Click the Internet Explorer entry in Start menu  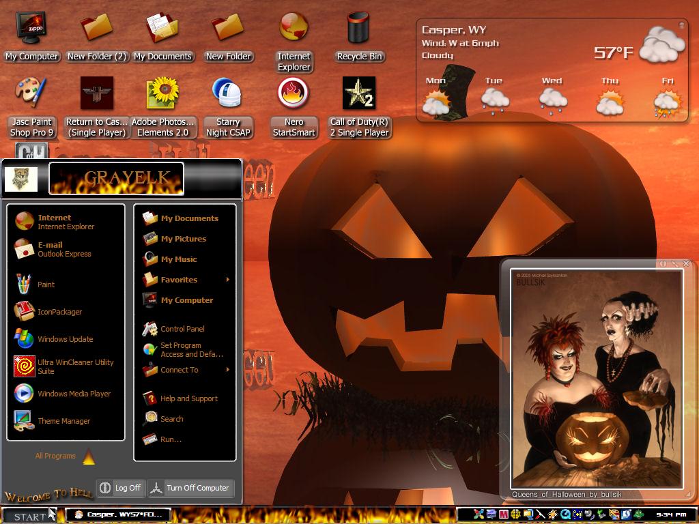(x=65, y=222)
